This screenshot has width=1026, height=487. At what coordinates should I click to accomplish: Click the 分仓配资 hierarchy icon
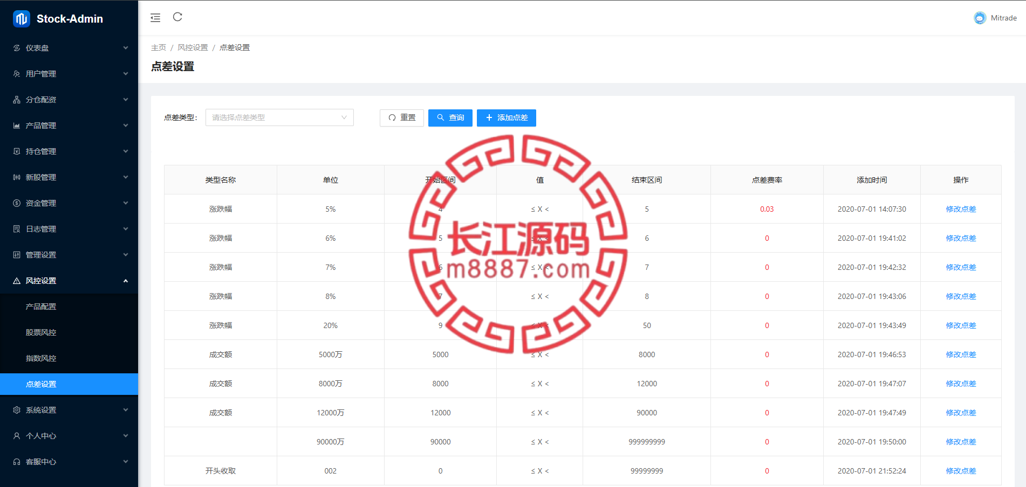point(17,100)
